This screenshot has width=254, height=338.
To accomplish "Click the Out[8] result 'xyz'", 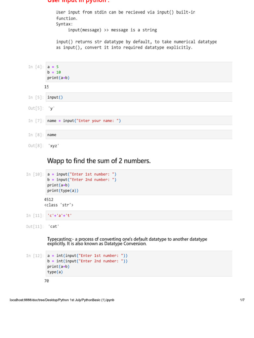I will pos(54,146).
